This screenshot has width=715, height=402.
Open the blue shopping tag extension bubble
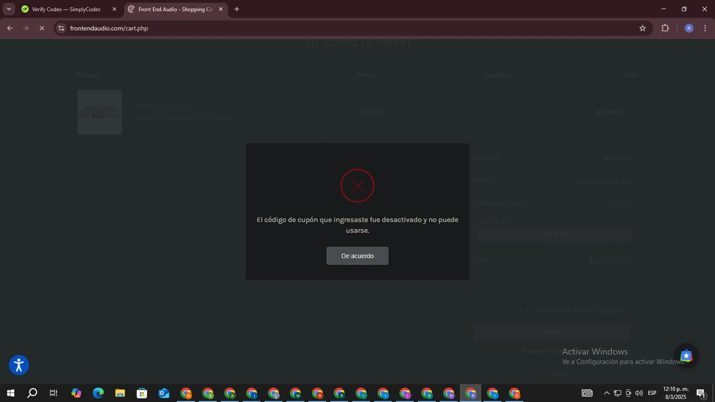pos(686,356)
